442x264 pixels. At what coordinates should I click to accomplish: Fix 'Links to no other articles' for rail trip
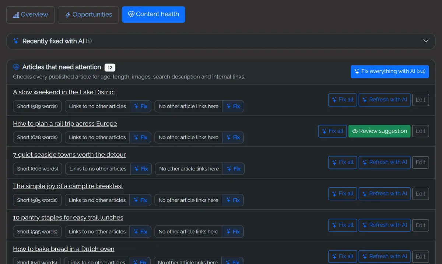click(141, 137)
